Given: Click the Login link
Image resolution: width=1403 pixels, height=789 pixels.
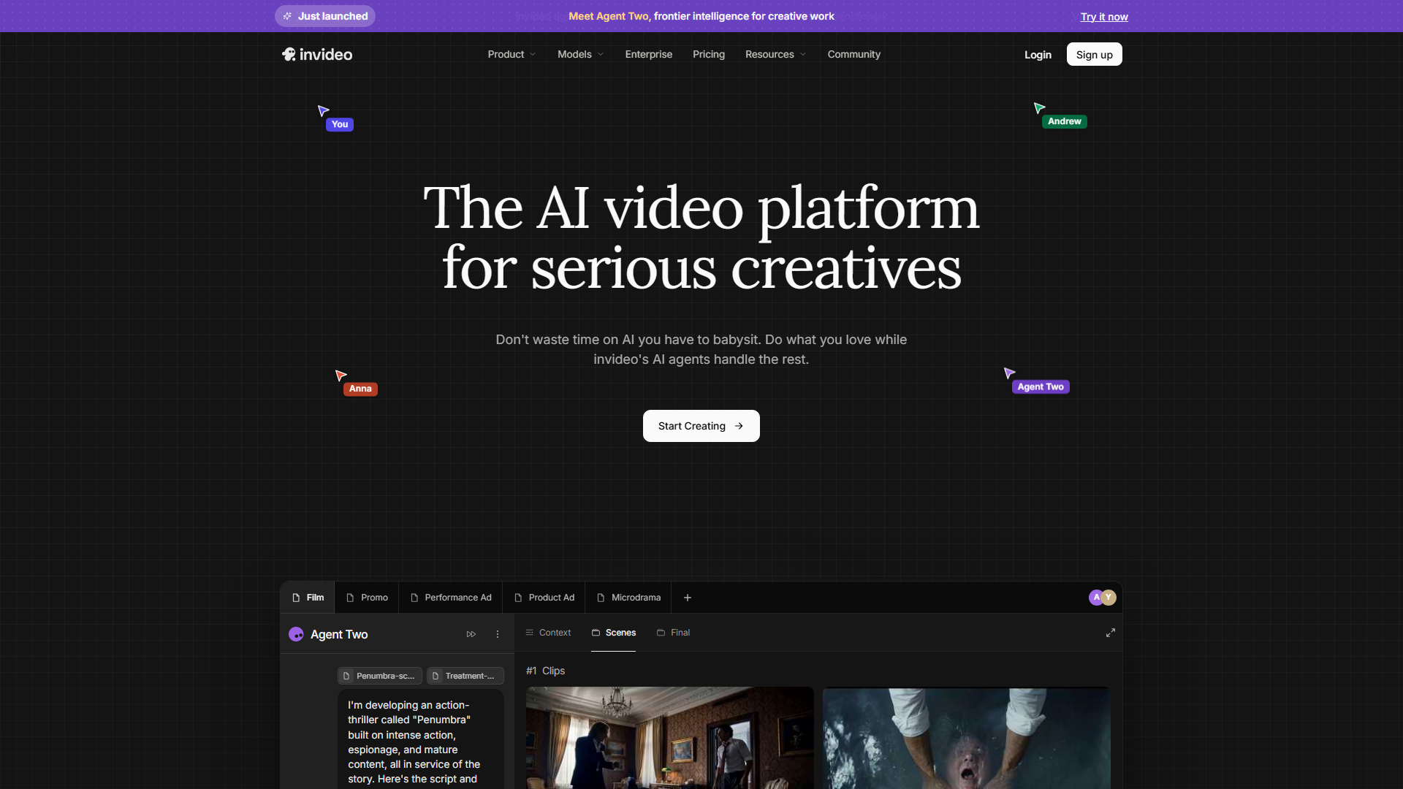Looking at the screenshot, I should click(x=1038, y=55).
